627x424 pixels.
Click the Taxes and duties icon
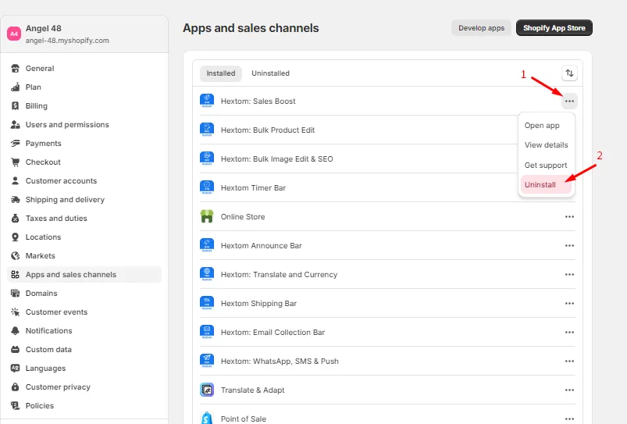point(15,219)
